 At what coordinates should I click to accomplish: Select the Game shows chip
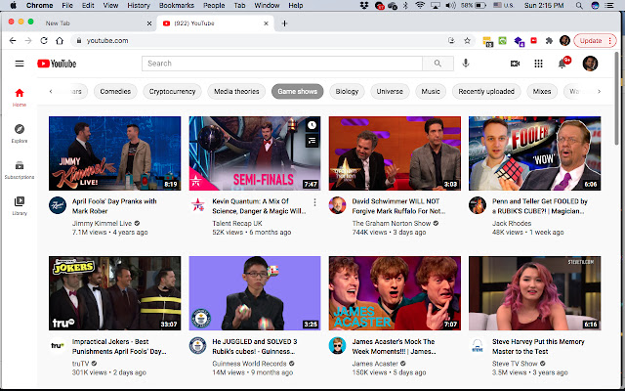(x=297, y=91)
